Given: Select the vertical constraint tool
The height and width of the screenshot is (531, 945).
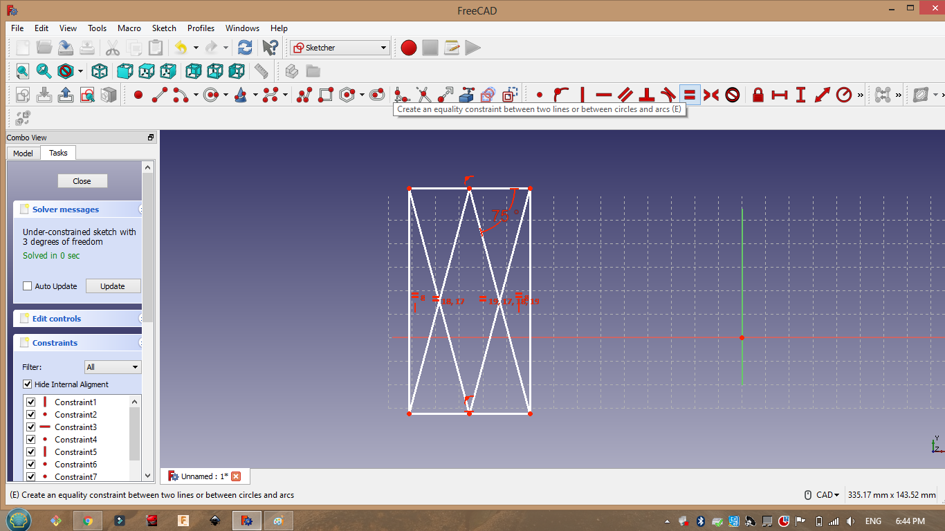Looking at the screenshot, I should tap(582, 95).
